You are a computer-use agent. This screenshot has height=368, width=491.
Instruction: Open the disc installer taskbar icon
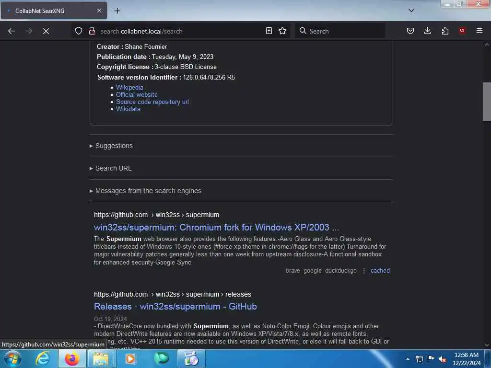(191, 358)
